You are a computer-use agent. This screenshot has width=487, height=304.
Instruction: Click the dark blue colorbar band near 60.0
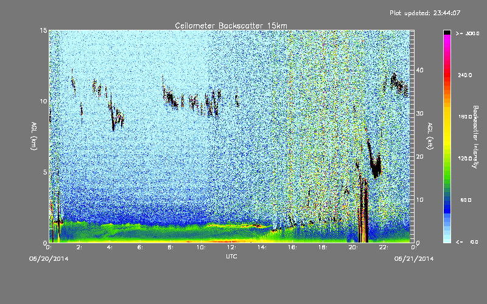[x=447, y=203]
